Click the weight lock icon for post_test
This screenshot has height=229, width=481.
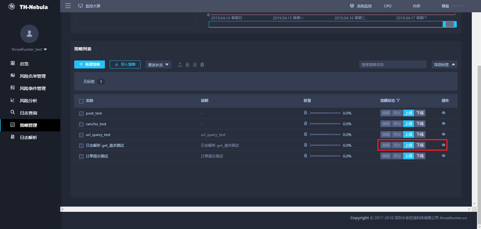[305, 113]
